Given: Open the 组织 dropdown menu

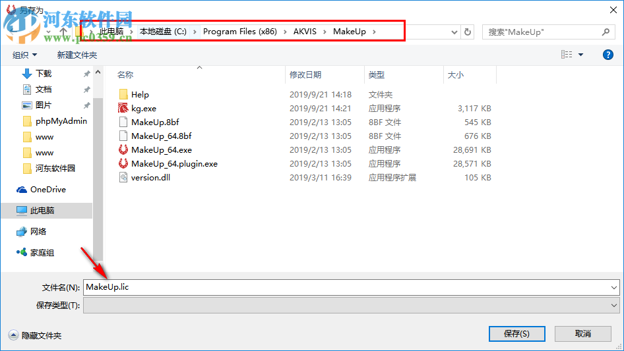Looking at the screenshot, I should 24,55.
